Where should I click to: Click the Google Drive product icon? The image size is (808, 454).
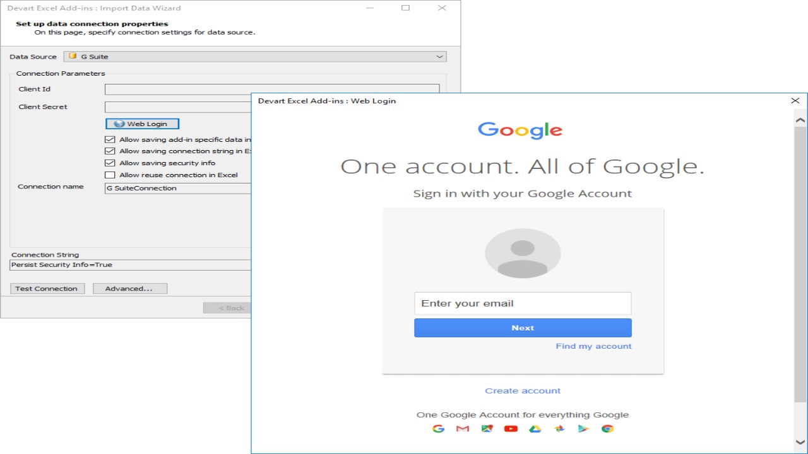click(x=535, y=429)
